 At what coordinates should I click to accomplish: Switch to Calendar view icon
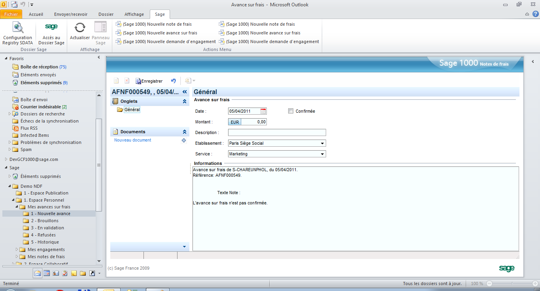coord(47,273)
